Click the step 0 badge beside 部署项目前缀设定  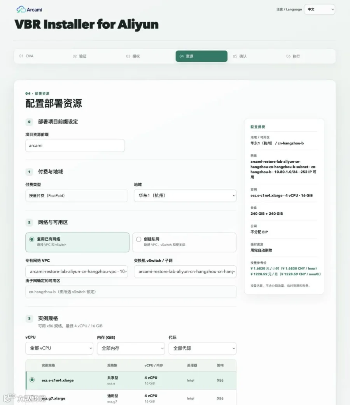[x=29, y=122]
